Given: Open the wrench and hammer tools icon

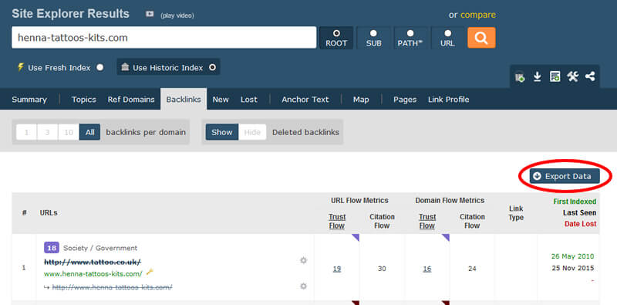Looking at the screenshot, I should pyautogui.click(x=572, y=77).
